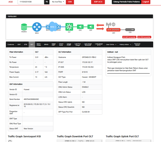Screen dimensions: 161x142
Task: Switch to the STB tab
Action: coord(25,44)
